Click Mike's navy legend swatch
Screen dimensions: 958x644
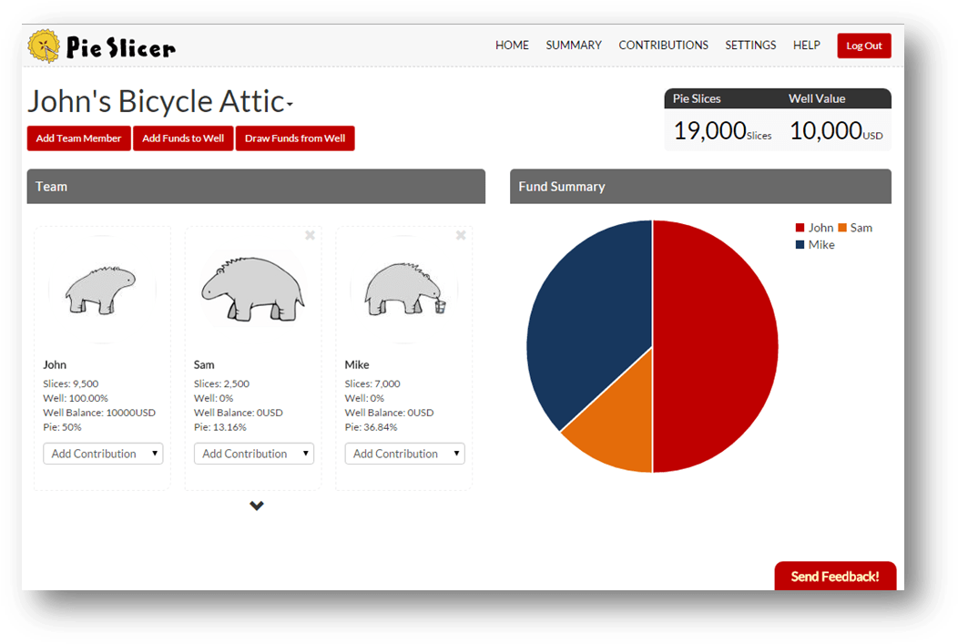tap(800, 244)
